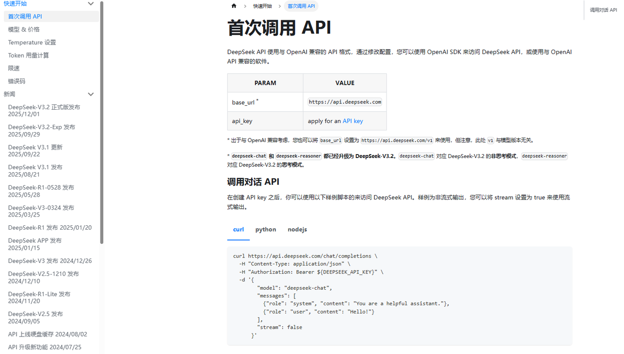Click 首次调用 API breadcrumb pill
The height and width of the screenshot is (354, 624).
click(301, 6)
